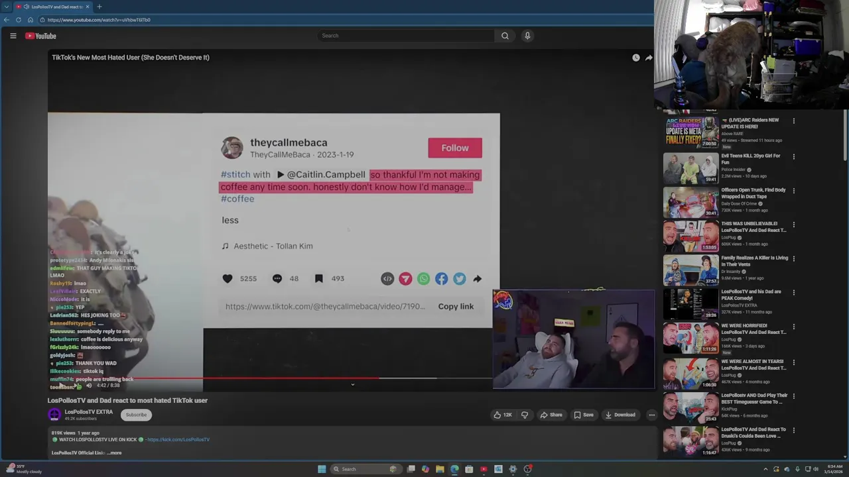Reload the page with the browser refresh icon
Image resolution: width=849 pixels, height=477 pixels.
tap(19, 20)
